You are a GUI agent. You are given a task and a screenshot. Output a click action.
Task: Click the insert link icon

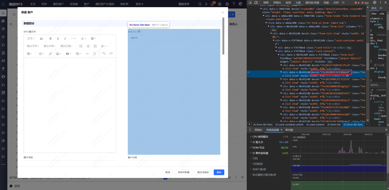(50, 54)
